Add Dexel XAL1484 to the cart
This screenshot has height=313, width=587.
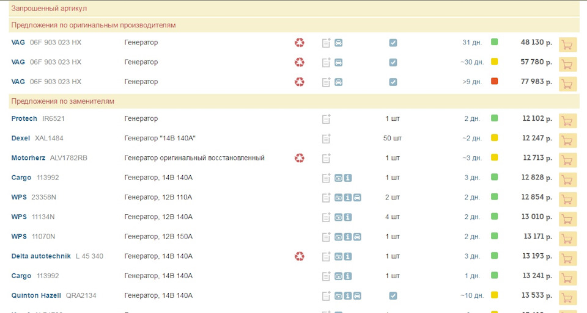567,140
